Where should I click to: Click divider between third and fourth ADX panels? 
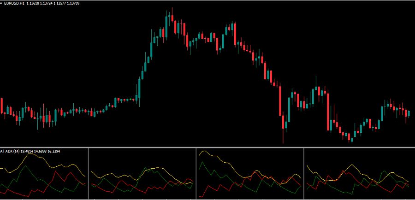(304, 174)
